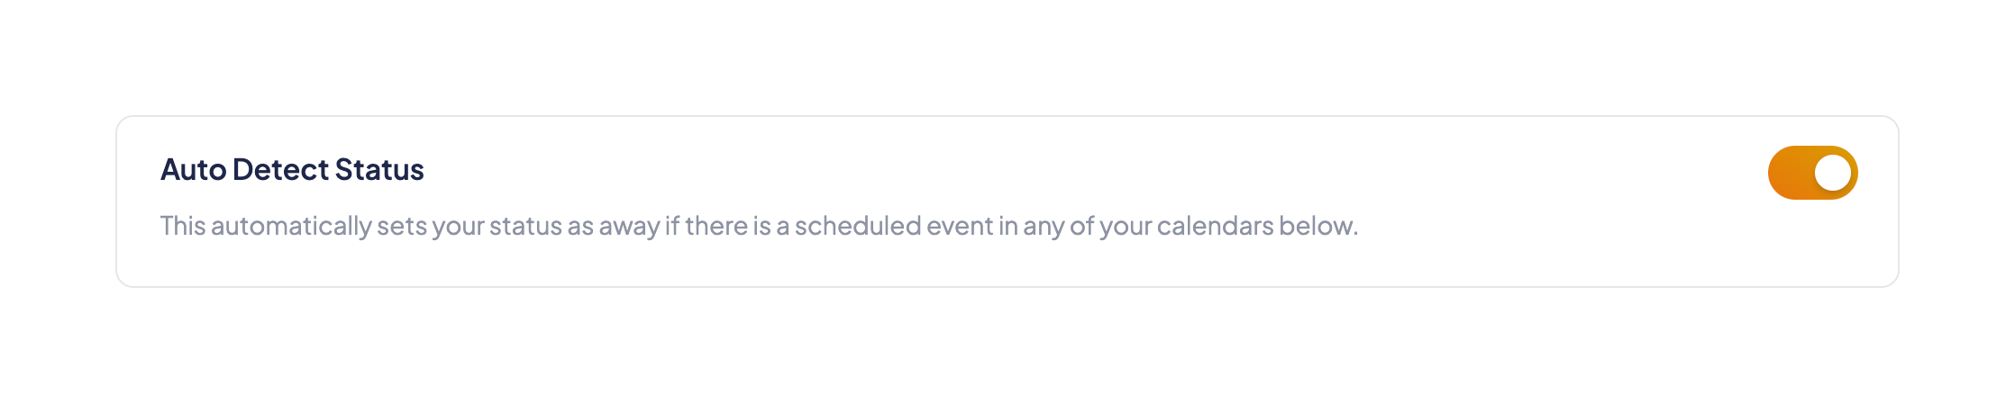Click the white knob on the orange switch
Image resolution: width=2015 pixels, height=403 pixels.
coord(1832,173)
